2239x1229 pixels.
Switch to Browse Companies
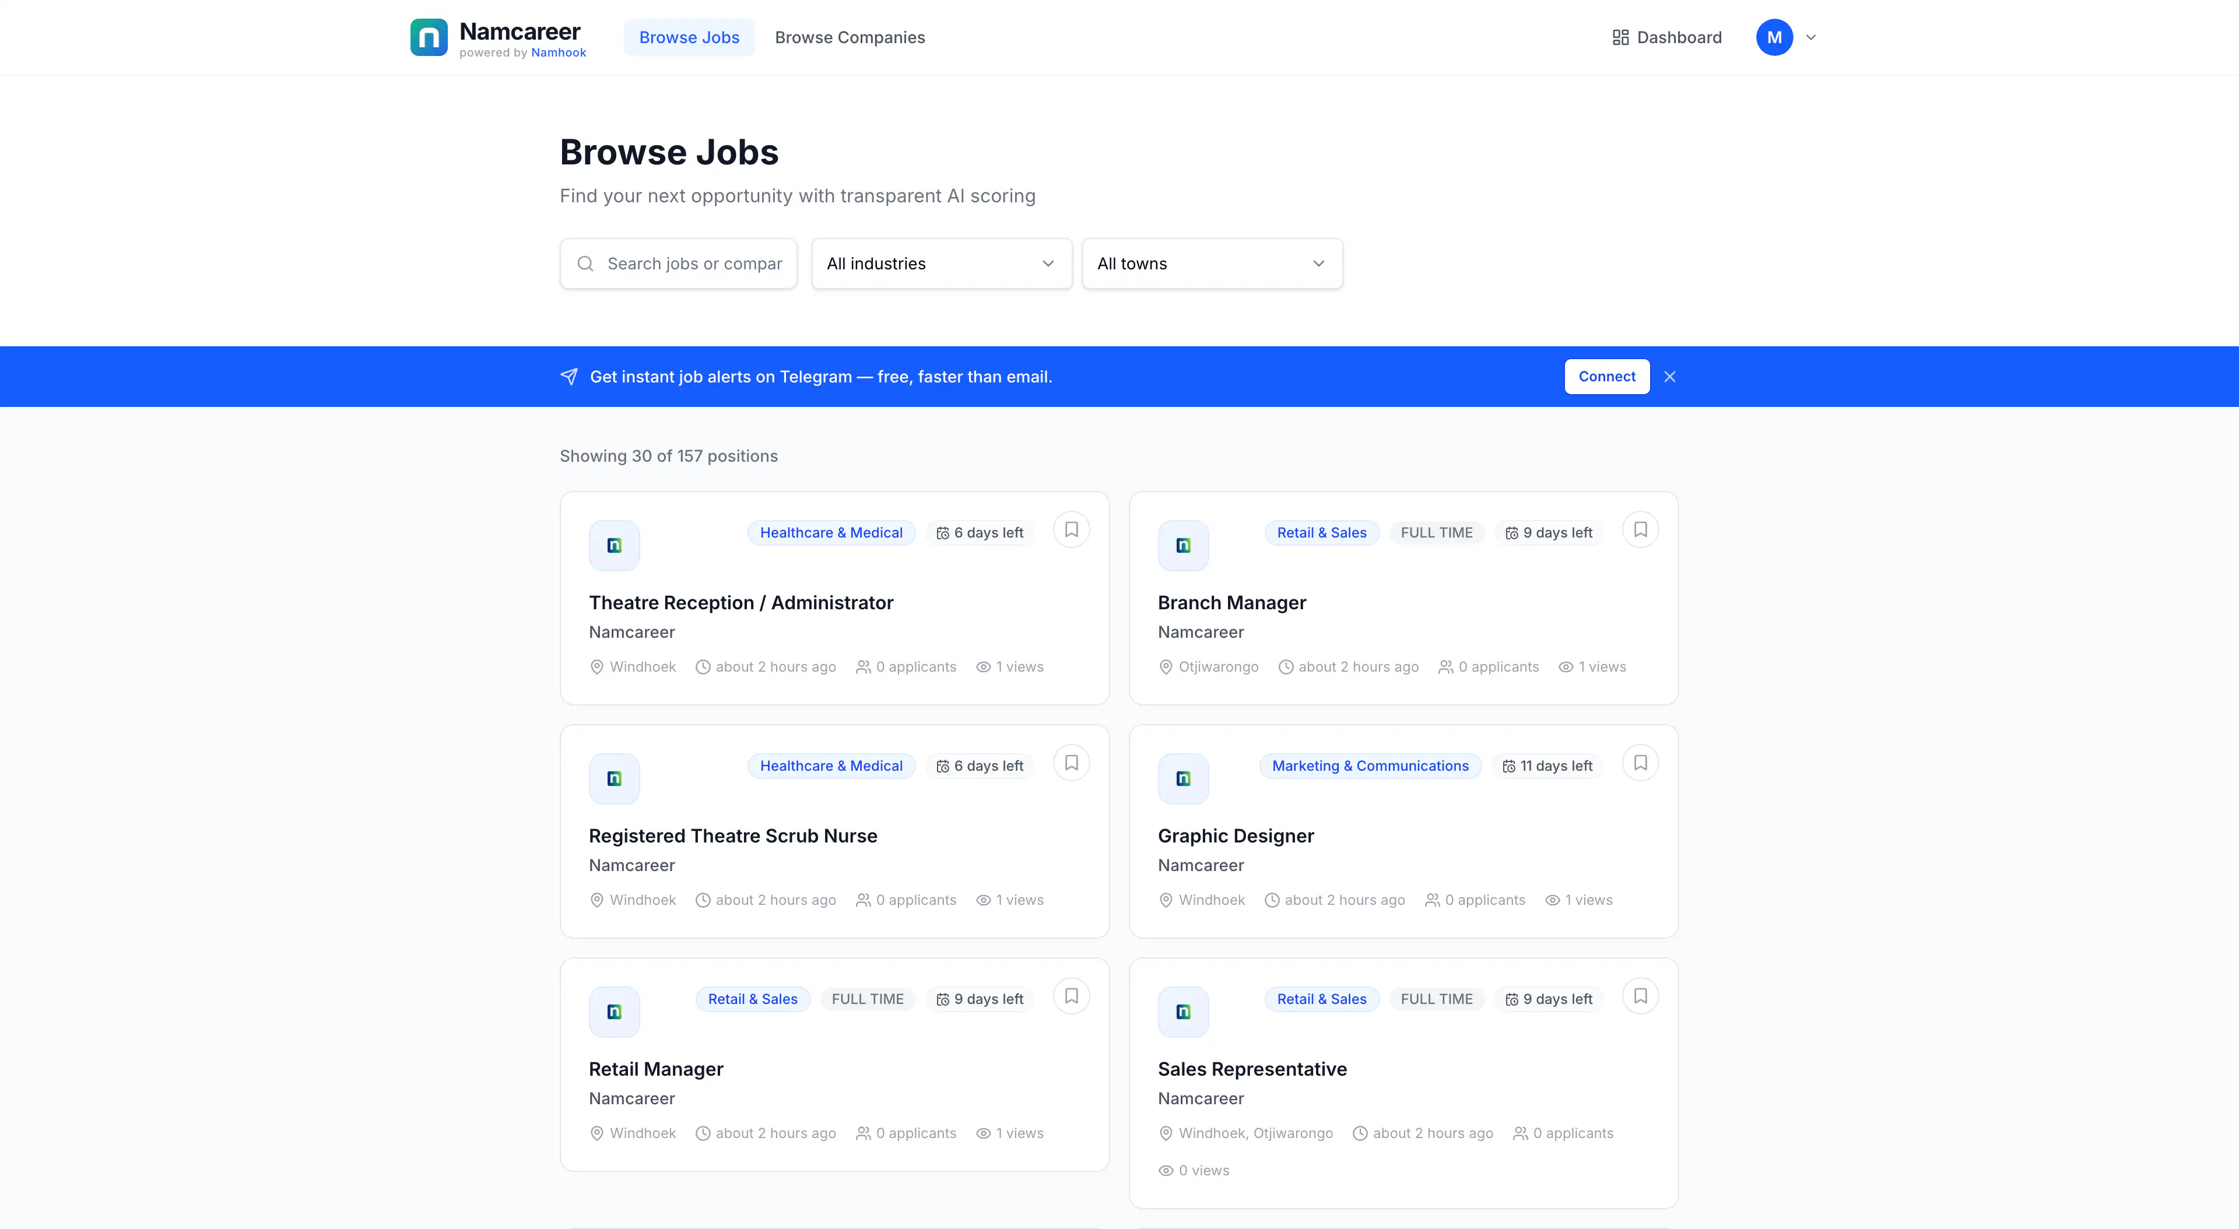(x=849, y=37)
